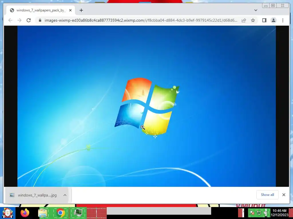Click the clock showing 10:46 AM
Viewport: 293px width, 219px height.
(279, 213)
